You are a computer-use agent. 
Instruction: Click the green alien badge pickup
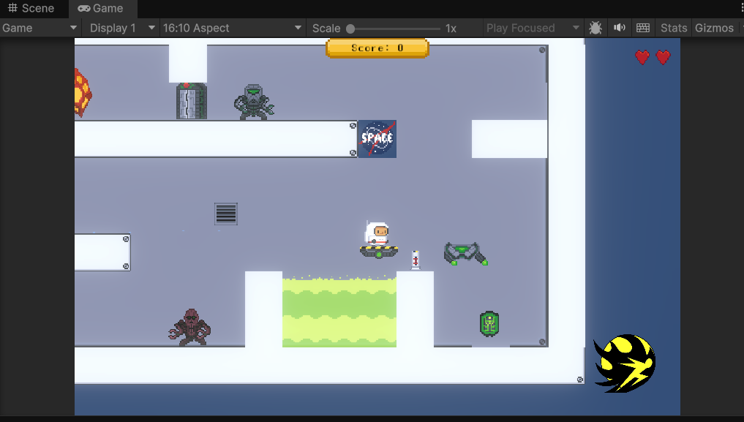coord(489,324)
